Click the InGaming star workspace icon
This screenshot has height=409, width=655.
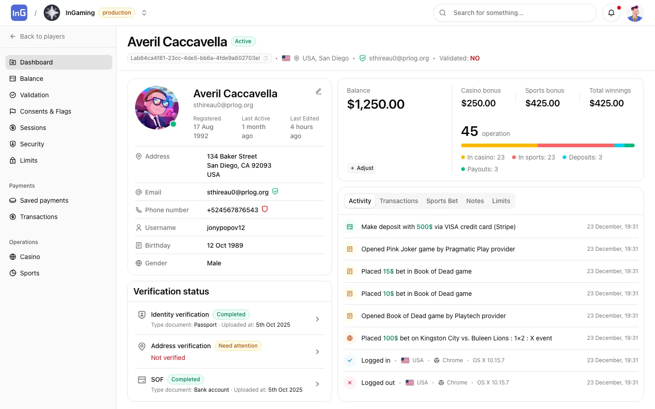[x=52, y=13]
